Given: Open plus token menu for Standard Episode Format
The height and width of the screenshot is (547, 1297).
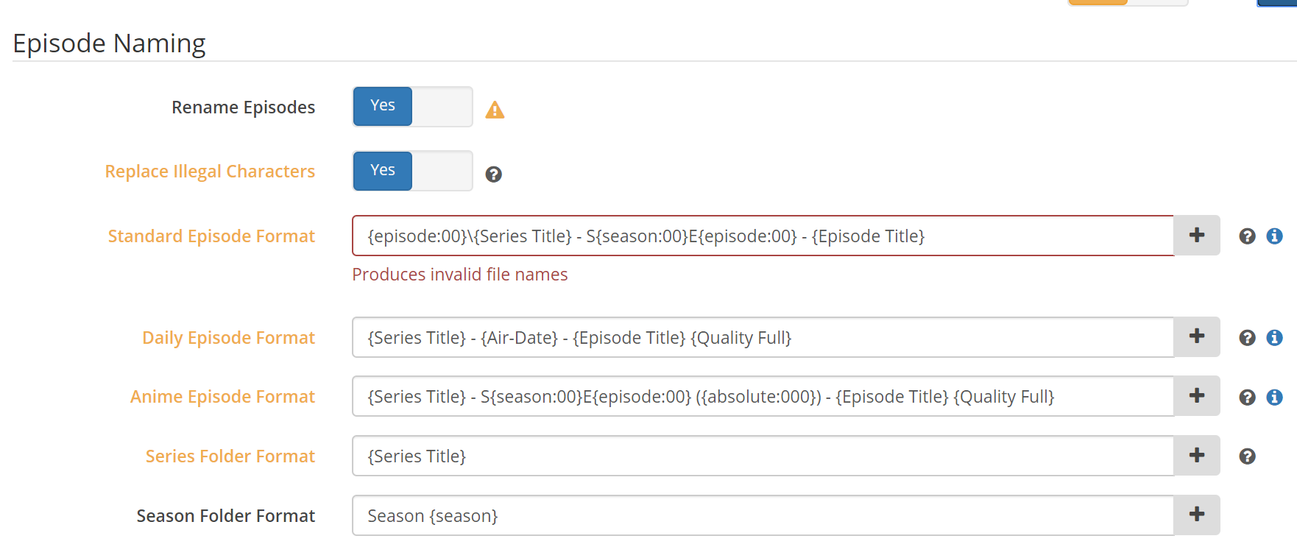Looking at the screenshot, I should pyautogui.click(x=1197, y=236).
